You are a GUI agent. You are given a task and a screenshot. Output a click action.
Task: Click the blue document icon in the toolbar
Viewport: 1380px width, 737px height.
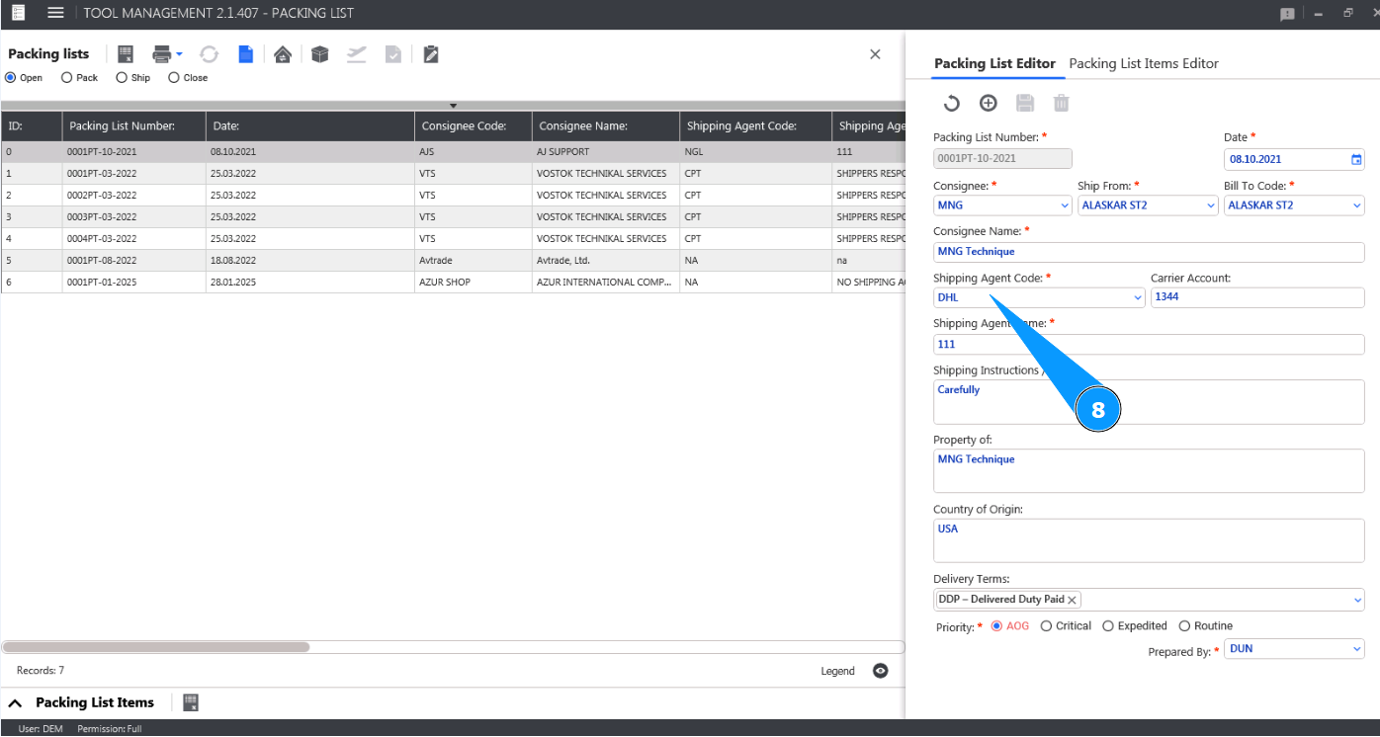(x=245, y=54)
